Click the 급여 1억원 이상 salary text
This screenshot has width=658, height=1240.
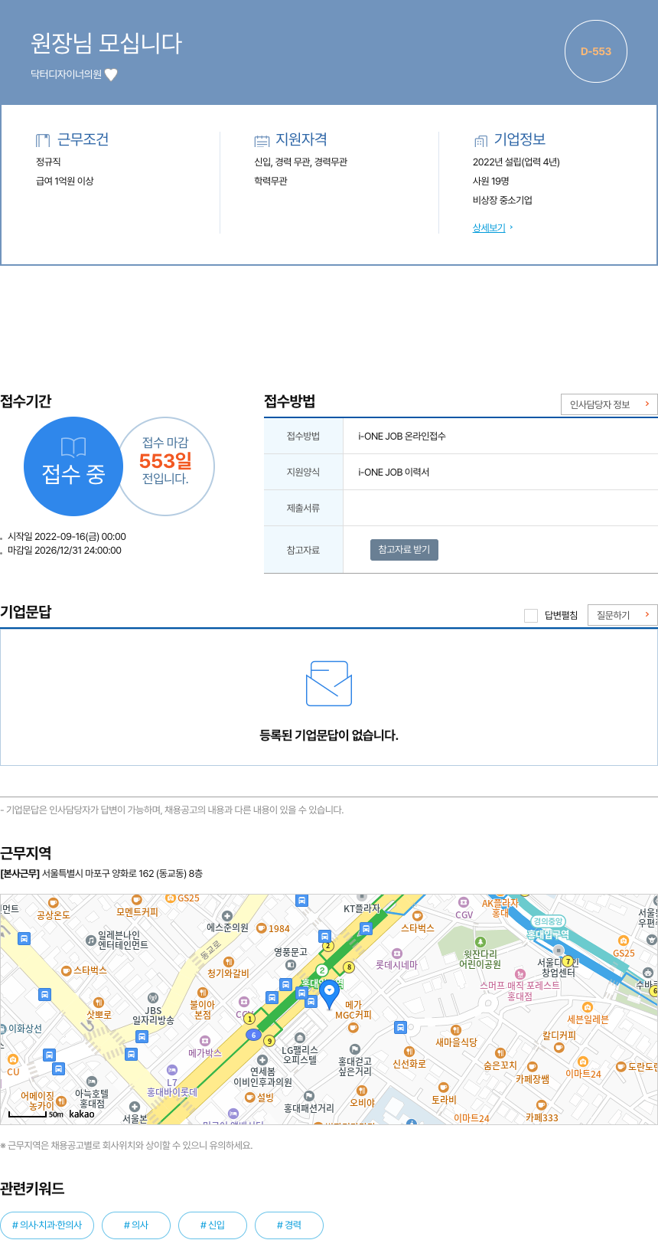[x=65, y=181]
